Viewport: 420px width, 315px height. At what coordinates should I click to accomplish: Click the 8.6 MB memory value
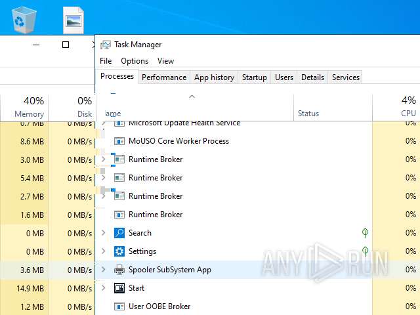pyautogui.click(x=32, y=142)
